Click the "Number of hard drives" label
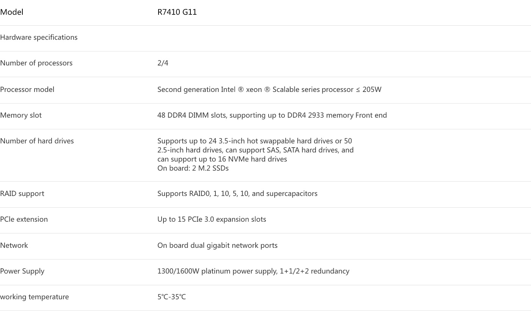This screenshot has width=531, height=311. [x=37, y=141]
